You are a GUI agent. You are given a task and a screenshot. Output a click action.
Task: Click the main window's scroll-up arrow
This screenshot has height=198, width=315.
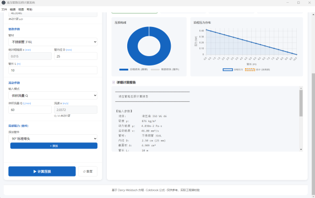point(313,15)
